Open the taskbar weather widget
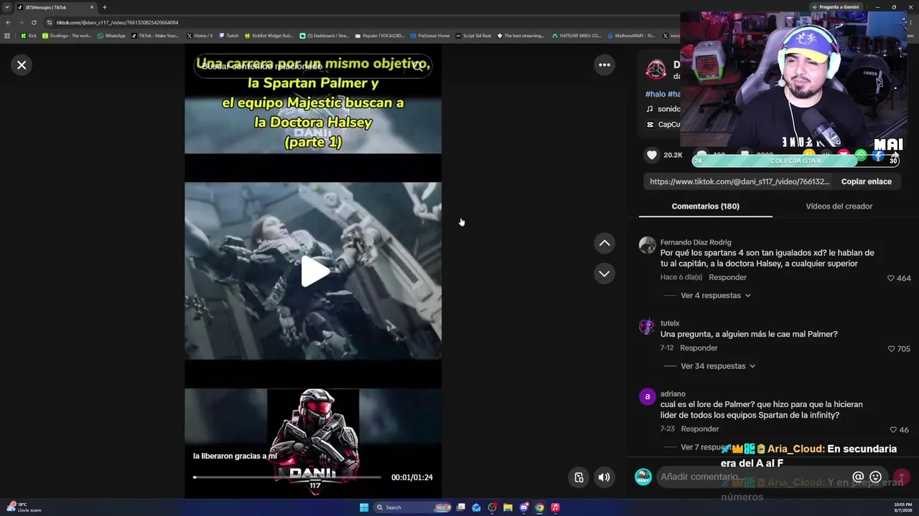919x516 pixels. (23, 507)
